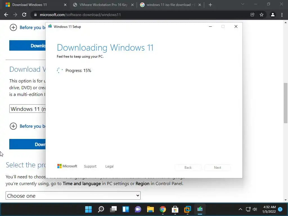The width and height of the screenshot is (288, 216).
Task: Open VMware Workstation from the taskbar
Action: tap(187, 209)
